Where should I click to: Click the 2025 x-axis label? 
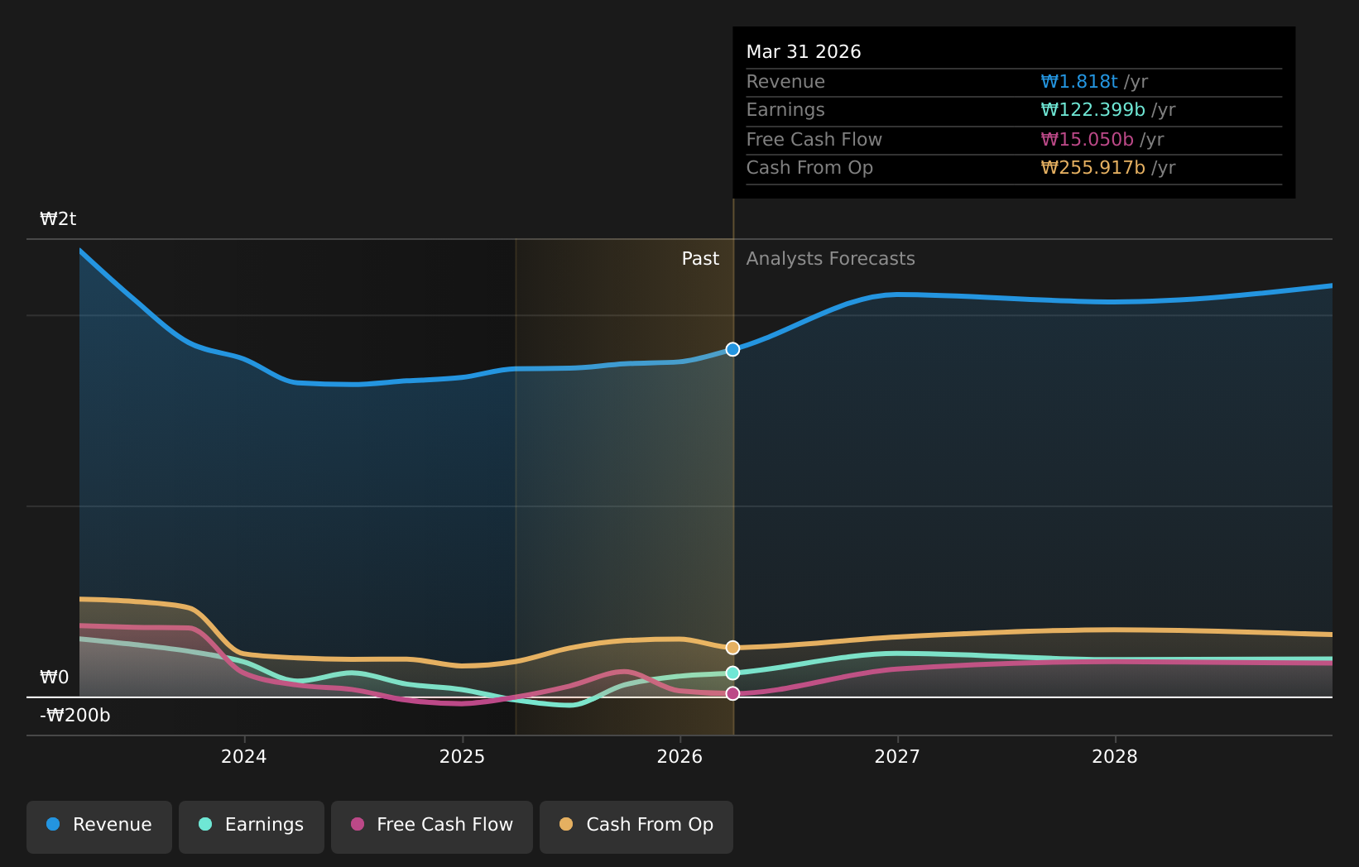pyautogui.click(x=462, y=756)
